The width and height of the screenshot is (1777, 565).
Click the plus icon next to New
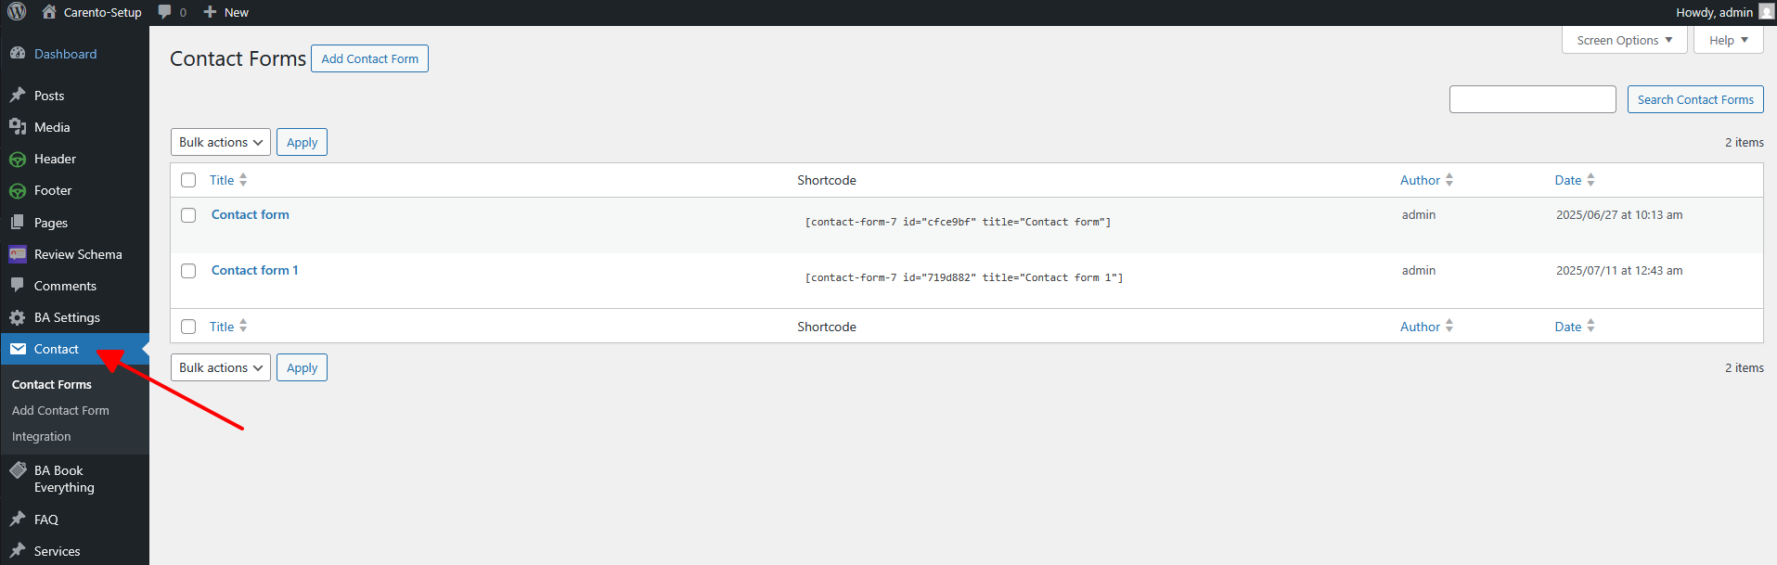click(210, 12)
